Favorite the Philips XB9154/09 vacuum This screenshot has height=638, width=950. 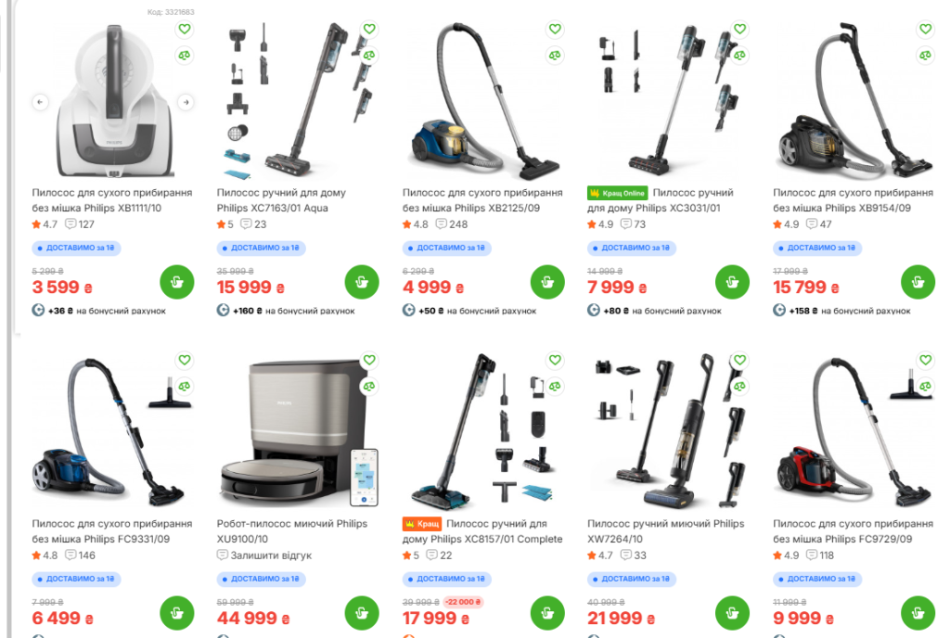[x=925, y=29]
